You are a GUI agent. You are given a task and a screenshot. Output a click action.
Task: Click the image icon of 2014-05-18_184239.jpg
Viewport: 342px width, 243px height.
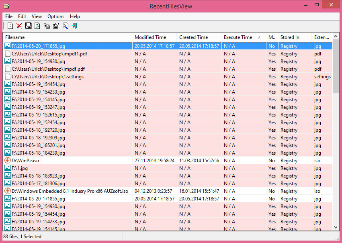[x=7, y=153]
